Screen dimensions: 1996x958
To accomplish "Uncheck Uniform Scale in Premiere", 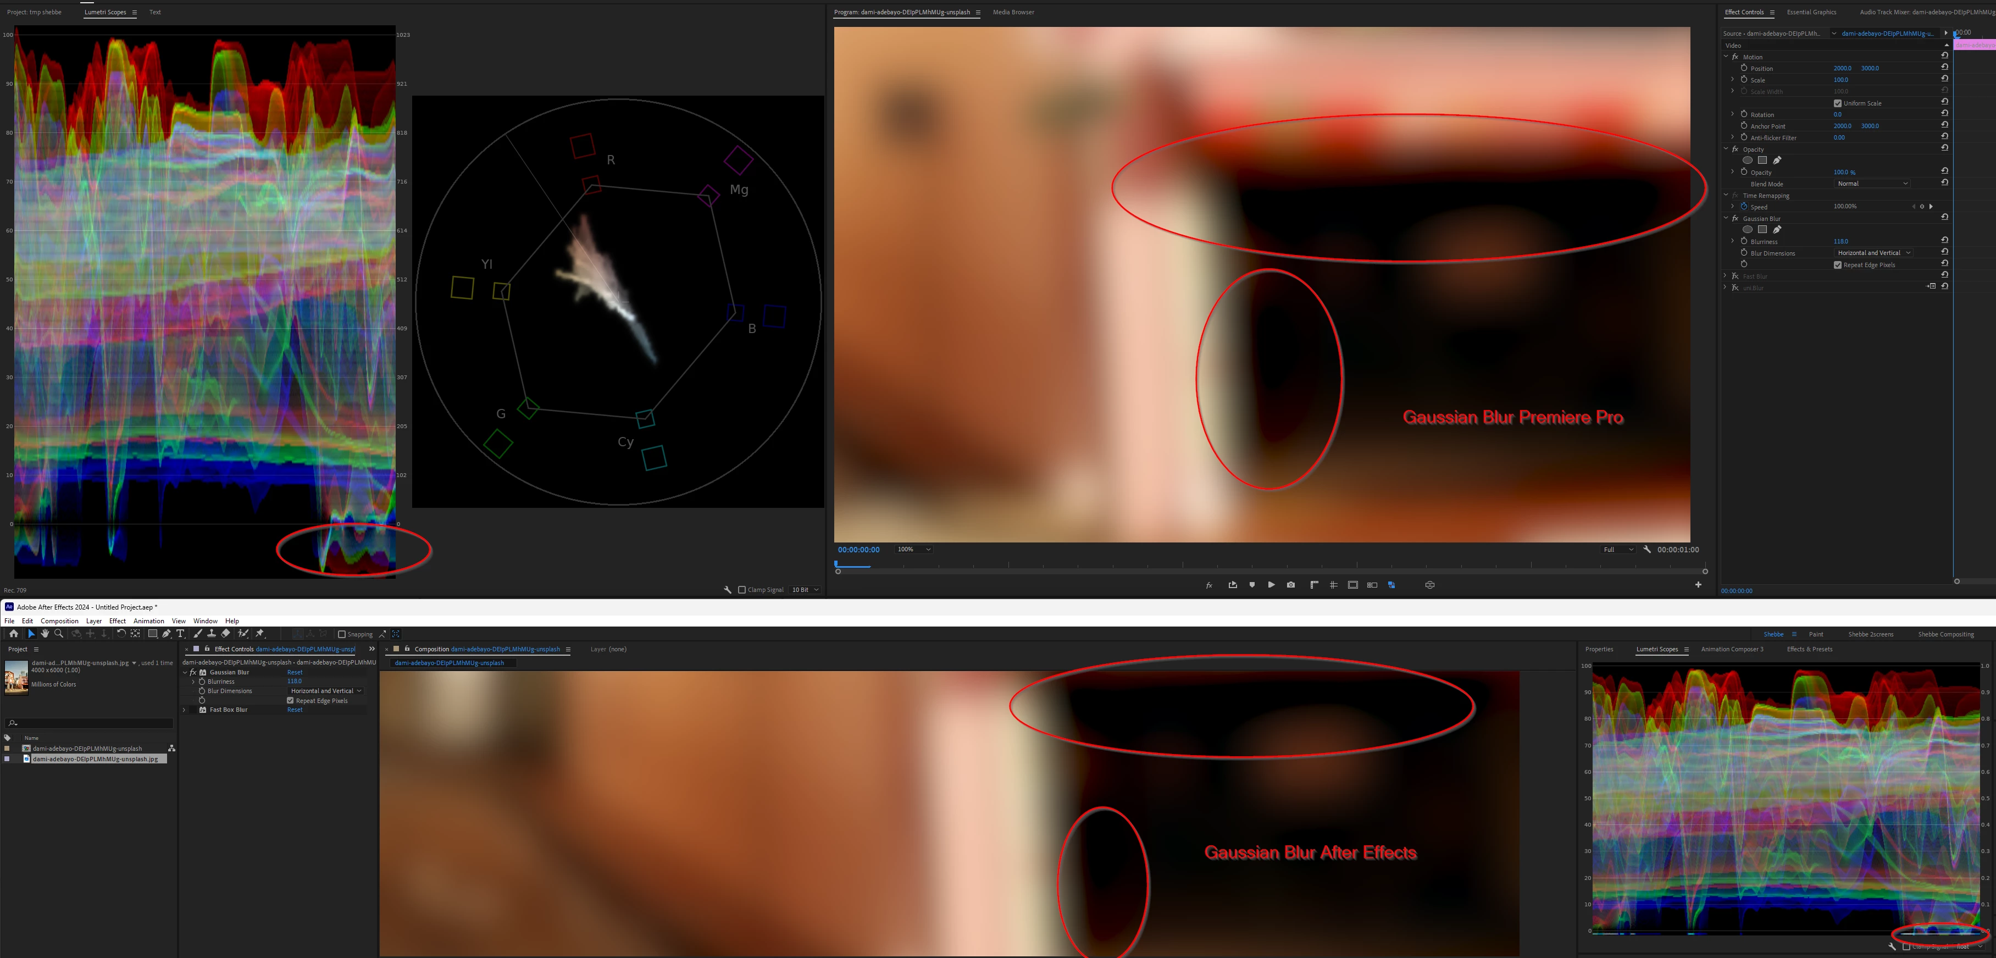I will [1837, 103].
